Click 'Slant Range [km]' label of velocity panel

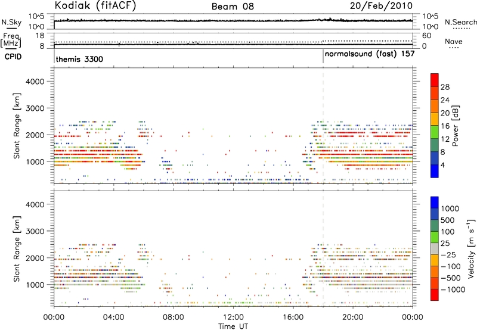(x=17, y=248)
